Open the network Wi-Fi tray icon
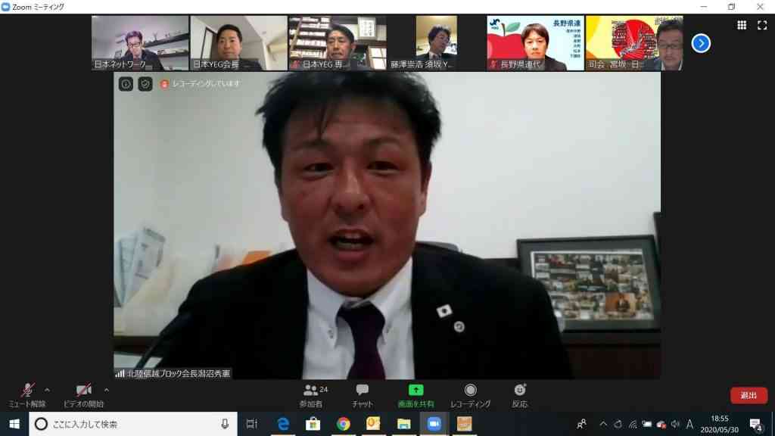 point(633,424)
